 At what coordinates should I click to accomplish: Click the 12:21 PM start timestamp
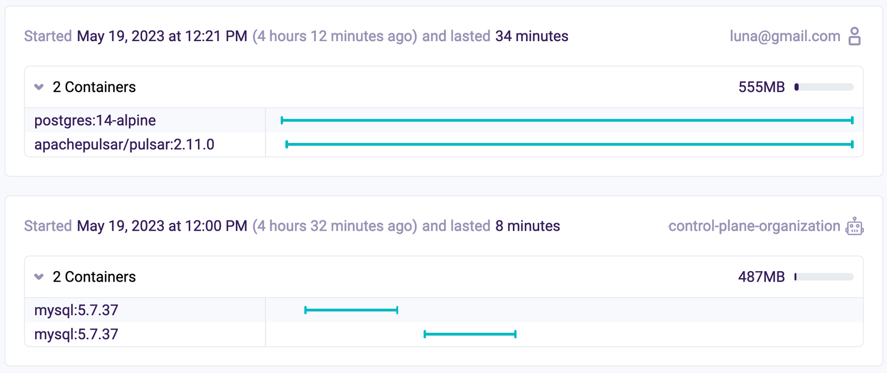tap(162, 36)
